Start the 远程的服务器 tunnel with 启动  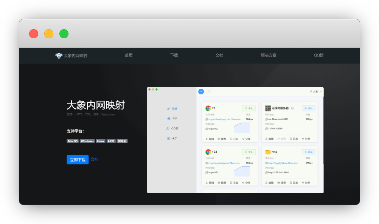[308, 108]
